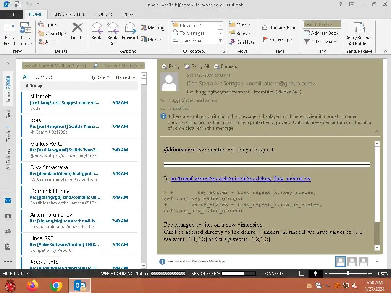Toggle Unread/Read status
The height and width of the screenshot is (293, 391).
pyautogui.click(x=279, y=27)
